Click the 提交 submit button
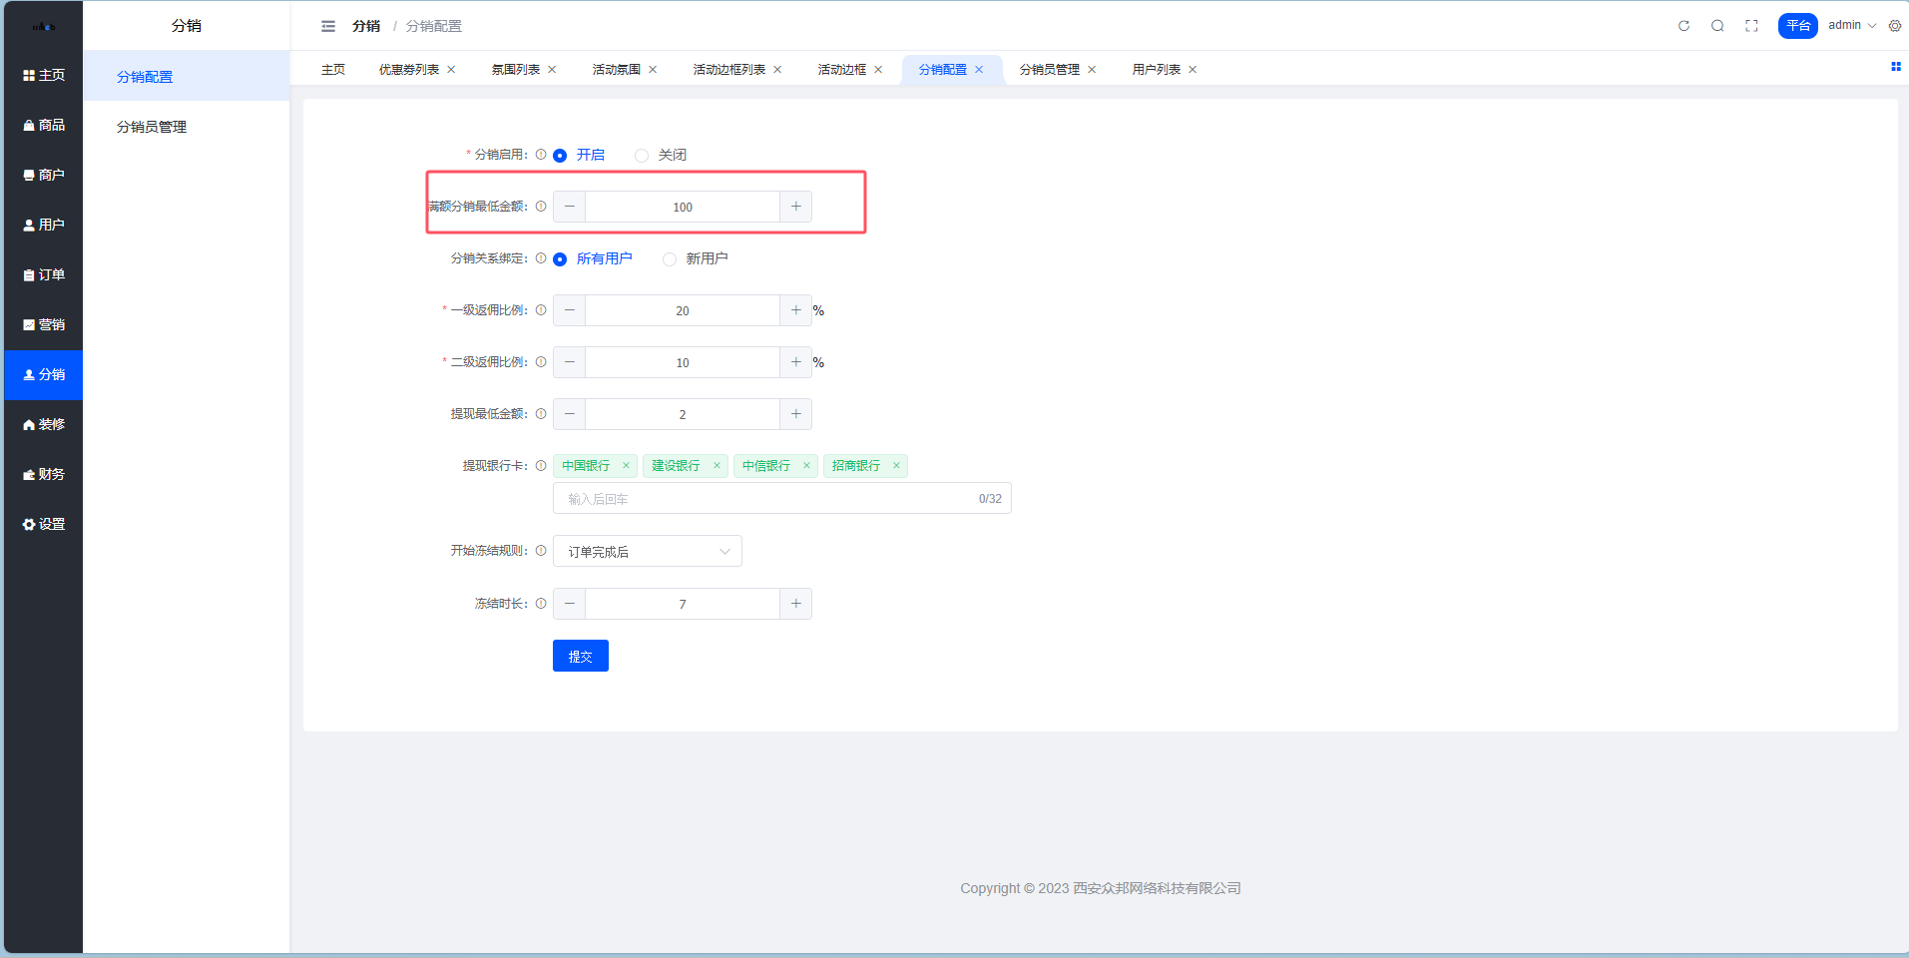The width and height of the screenshot is (1909, 958). [x=580, y=656]
